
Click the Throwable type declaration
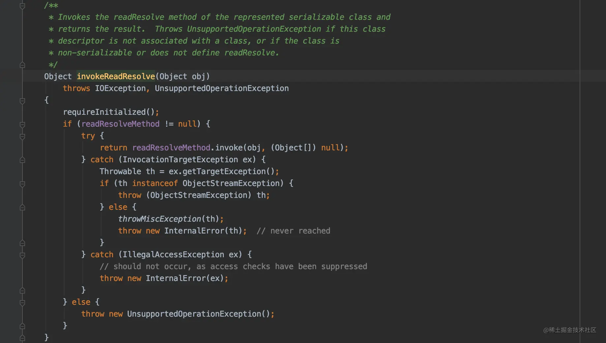point(120,171)
